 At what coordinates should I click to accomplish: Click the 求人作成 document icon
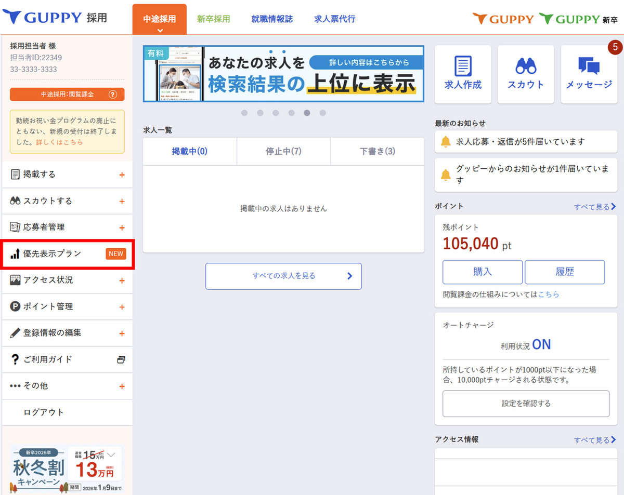[x=463, y=66]
